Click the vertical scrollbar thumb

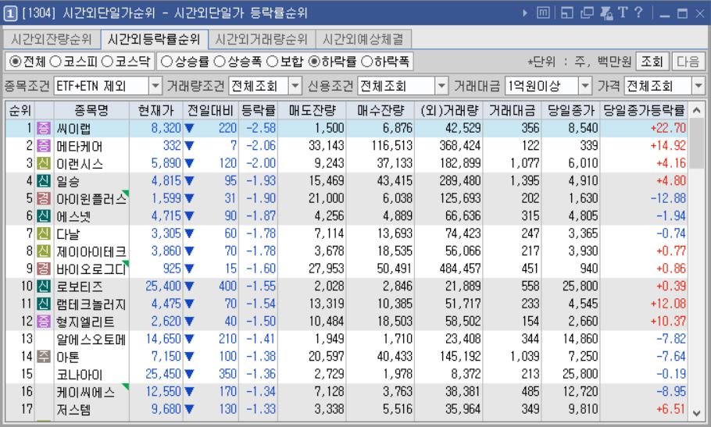[x=697, y=143]
